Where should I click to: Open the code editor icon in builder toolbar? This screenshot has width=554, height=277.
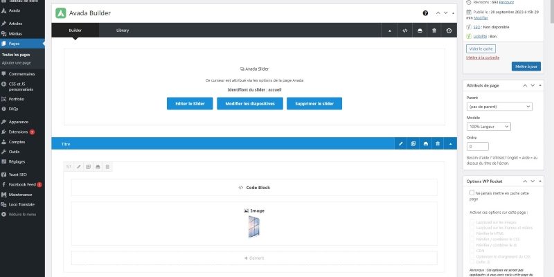404,30
